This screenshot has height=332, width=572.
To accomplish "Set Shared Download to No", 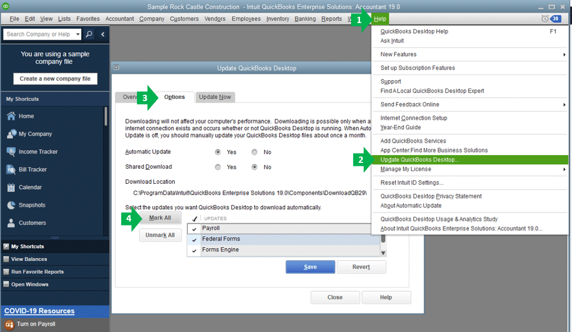I will click(x=256, y=167).
